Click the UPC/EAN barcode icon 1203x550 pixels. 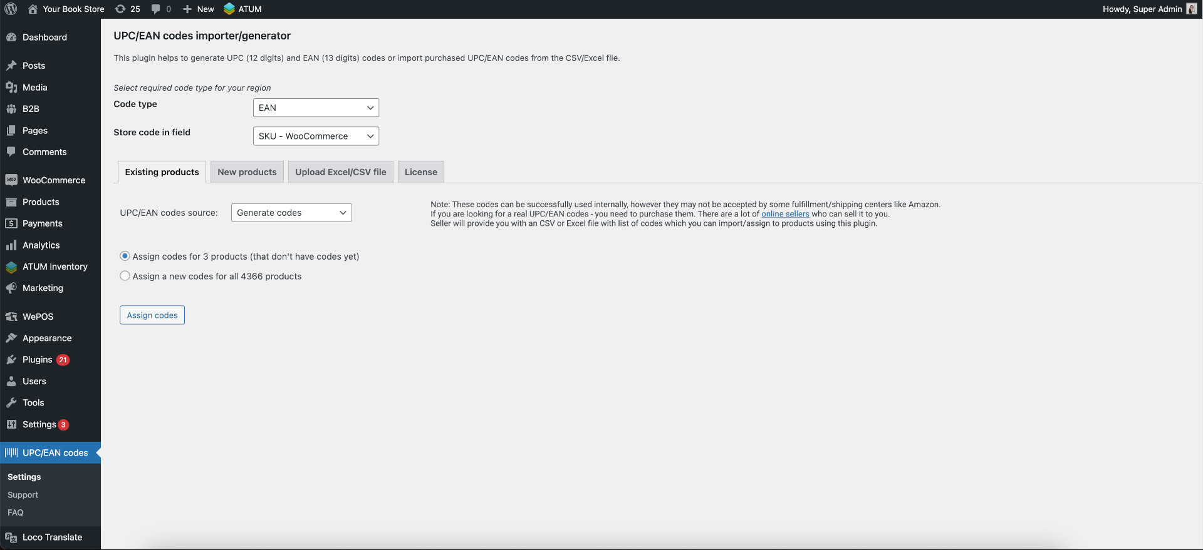point(11,452)
